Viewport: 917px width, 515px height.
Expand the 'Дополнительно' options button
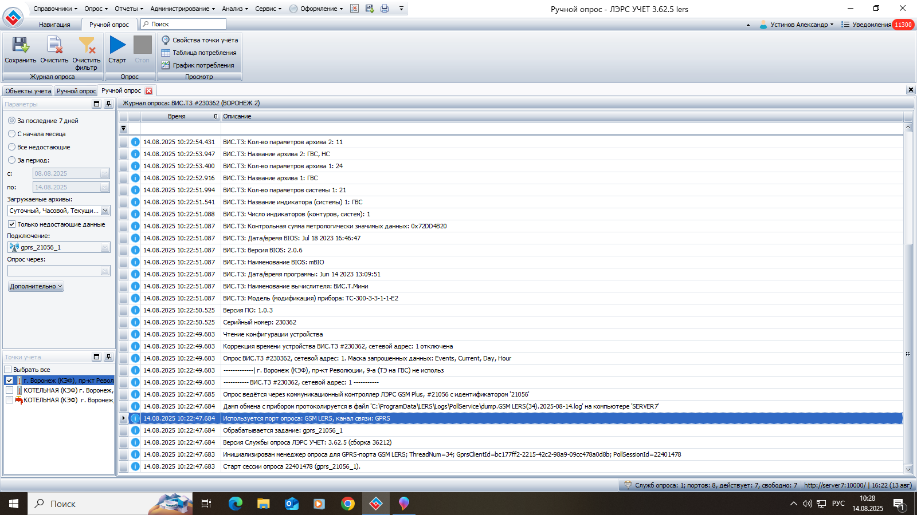[36, 286]
